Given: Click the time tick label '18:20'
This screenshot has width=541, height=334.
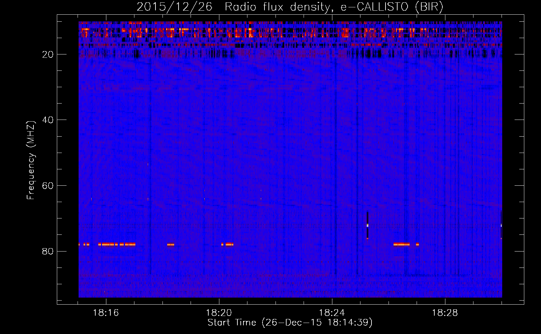Looking at the screenshot, I should click(x=219, y=313).
